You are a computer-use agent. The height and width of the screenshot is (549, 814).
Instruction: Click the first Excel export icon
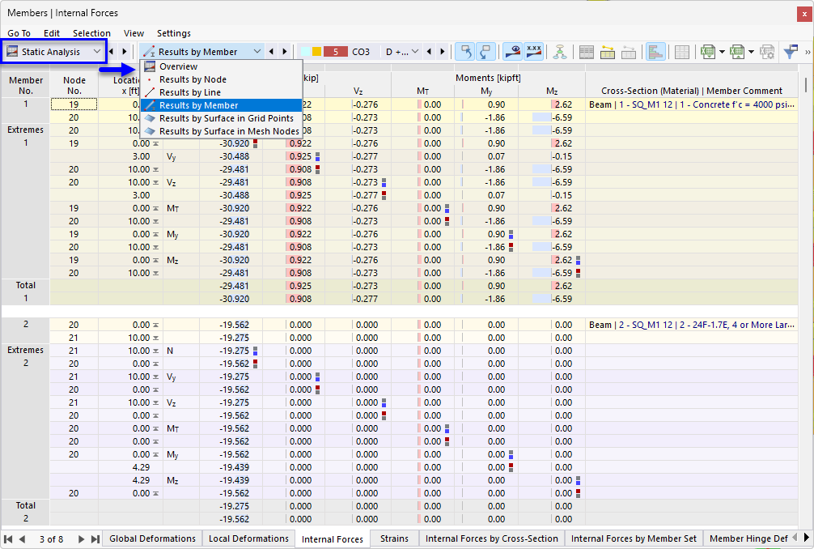pos(707,52)
